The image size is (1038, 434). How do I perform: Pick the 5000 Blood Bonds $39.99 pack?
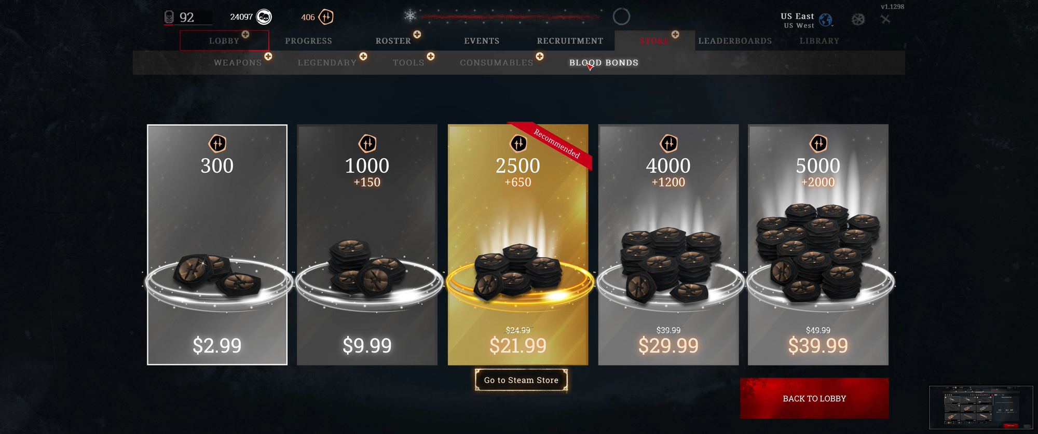point(818,245)
